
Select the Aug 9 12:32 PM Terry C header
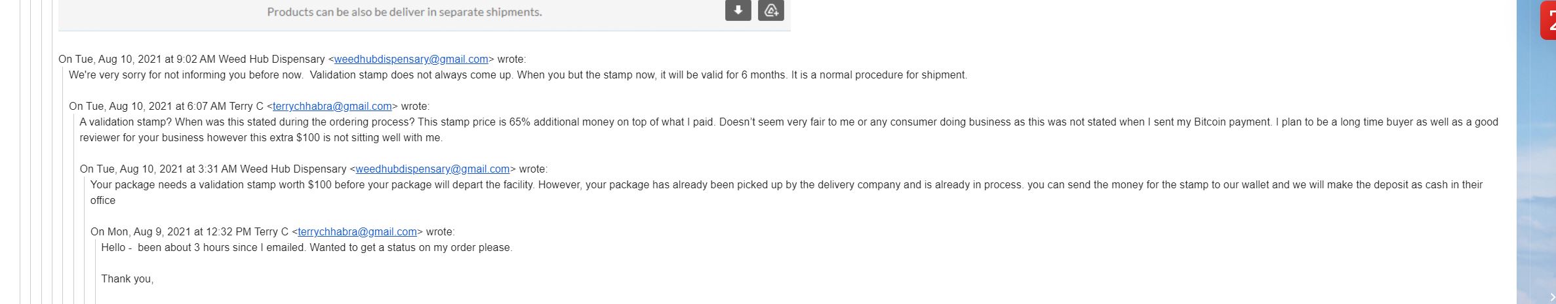272,232
